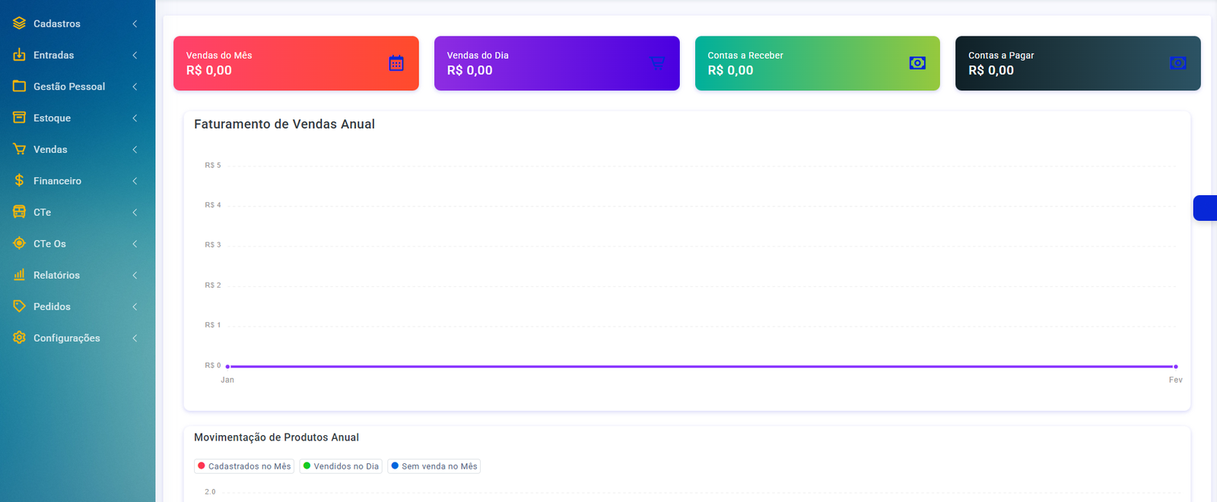Open the Contas a Pagar card
This screenshot has height=502, width=1217.
1077,63
